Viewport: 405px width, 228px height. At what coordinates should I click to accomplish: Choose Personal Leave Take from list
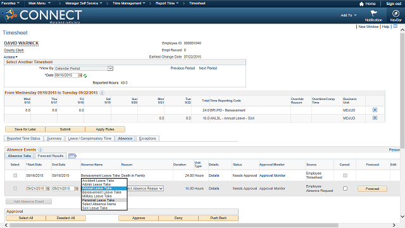104,200
